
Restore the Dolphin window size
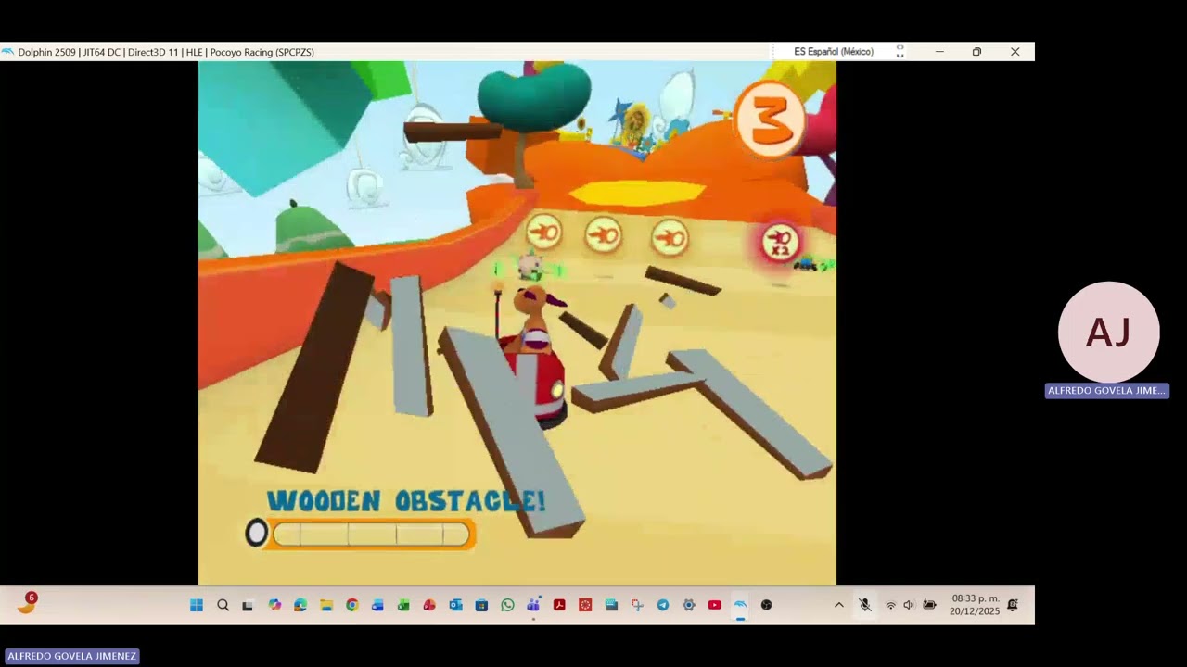tap(976, 52)
